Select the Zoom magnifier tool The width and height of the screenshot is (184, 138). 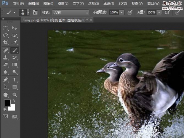tap(14, 95)
